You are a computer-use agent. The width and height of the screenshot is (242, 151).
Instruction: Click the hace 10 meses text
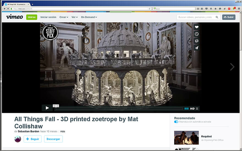[x=49, y=132]
